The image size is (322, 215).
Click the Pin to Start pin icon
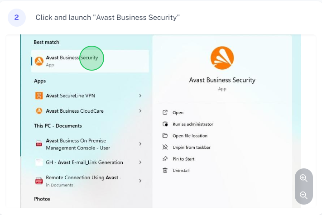[165, 159]
